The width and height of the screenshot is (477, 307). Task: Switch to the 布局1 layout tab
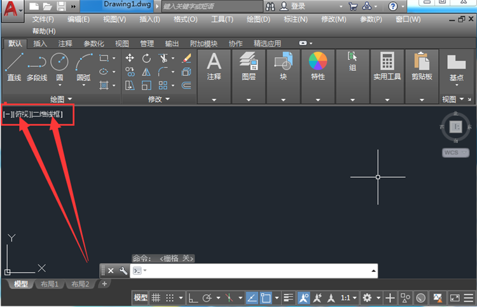tap(49, 284)
